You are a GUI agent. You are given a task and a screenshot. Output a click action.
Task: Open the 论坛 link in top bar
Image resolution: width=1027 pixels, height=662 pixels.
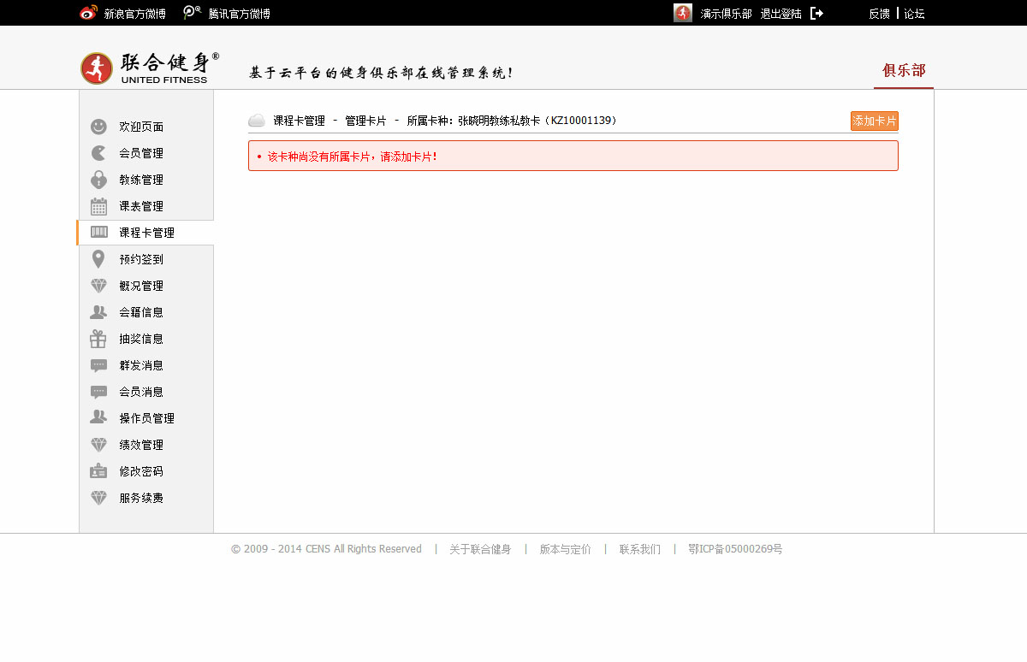pyautogui.click(x=914, y=14)
